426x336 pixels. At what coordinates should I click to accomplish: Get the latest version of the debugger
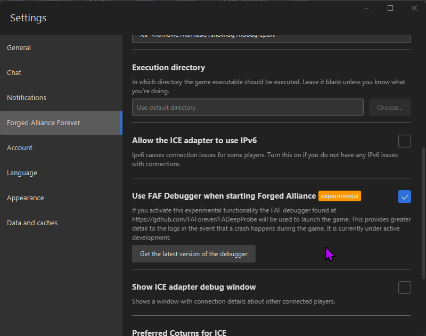click(194, 253)
